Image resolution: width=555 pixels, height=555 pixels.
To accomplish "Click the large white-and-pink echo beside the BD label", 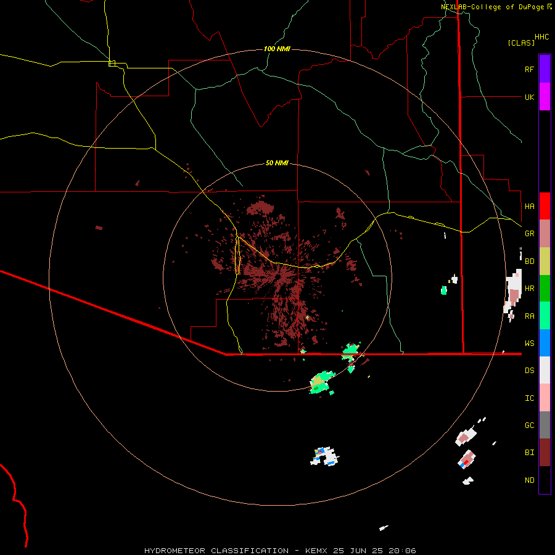I will coord(513,292).
